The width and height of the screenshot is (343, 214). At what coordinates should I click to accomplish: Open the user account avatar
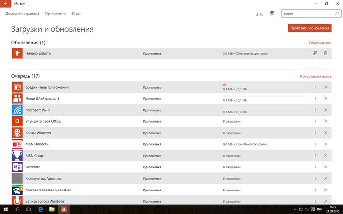point(272,14)
